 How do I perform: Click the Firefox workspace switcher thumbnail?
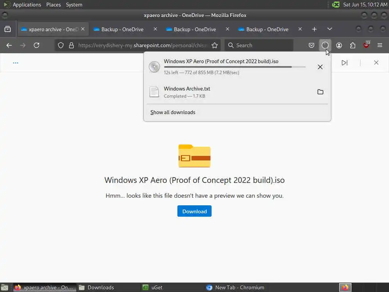coord(345,287)
